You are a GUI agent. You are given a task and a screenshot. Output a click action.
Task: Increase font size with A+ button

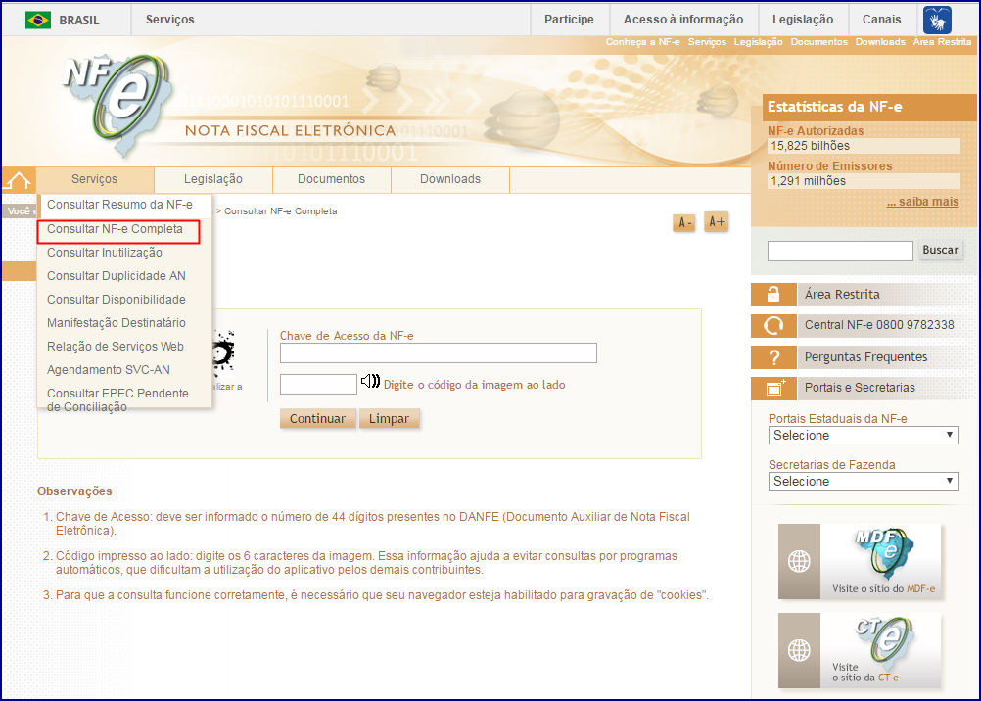[717, 221]
